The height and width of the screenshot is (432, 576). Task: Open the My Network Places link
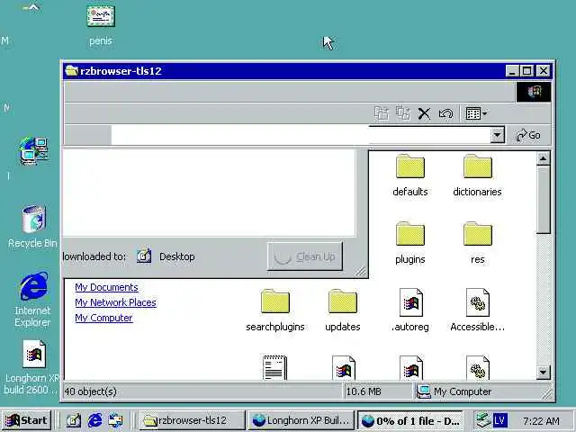[115, 302]
